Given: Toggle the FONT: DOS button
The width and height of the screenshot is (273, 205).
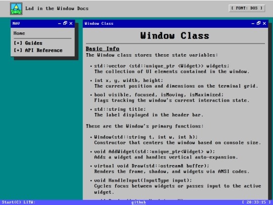Looking at the screenshot, I should (247, 8).
